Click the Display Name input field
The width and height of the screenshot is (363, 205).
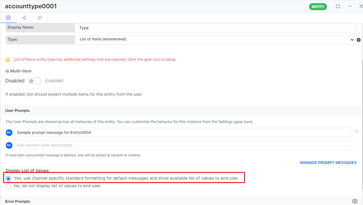[215, 28]
